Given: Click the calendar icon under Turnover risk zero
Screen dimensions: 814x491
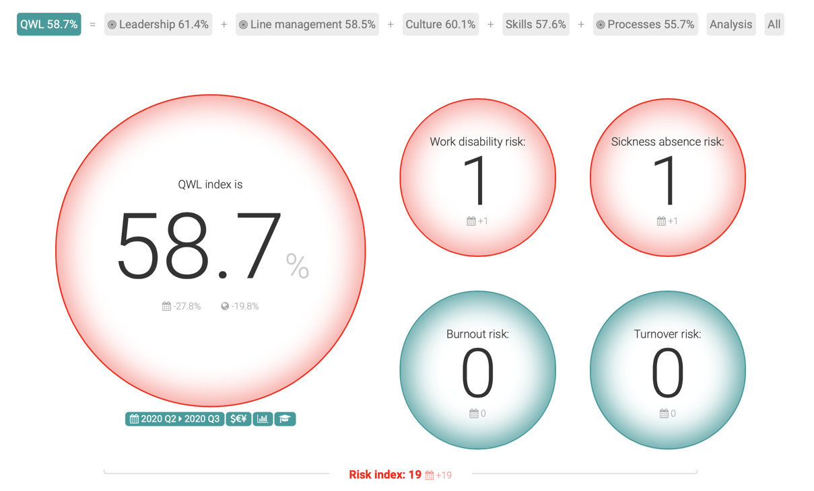Looking at the screenshot, I should click(663, 414).
